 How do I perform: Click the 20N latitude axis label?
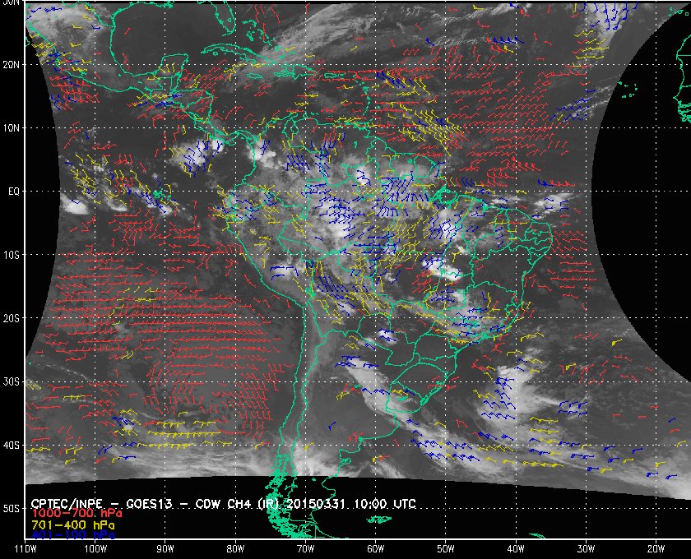pyautogui.click(x=12, y=63)
